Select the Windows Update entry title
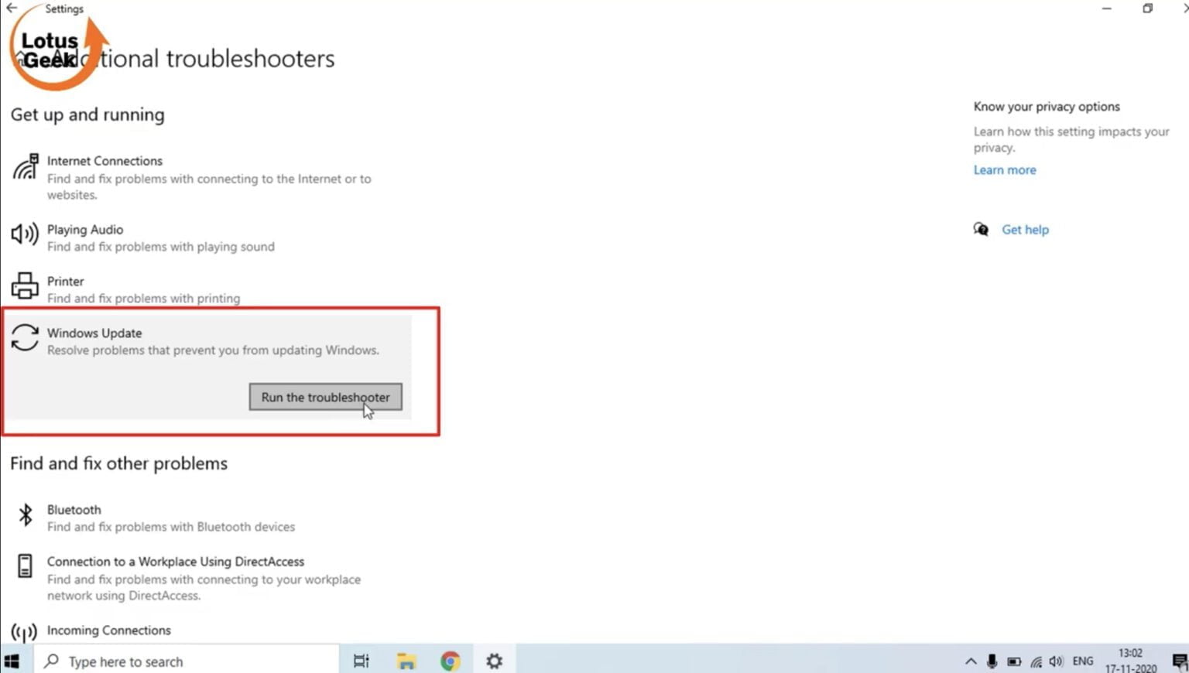The image size is (1189, 673). pyautogui.click(x=94, y=333)
